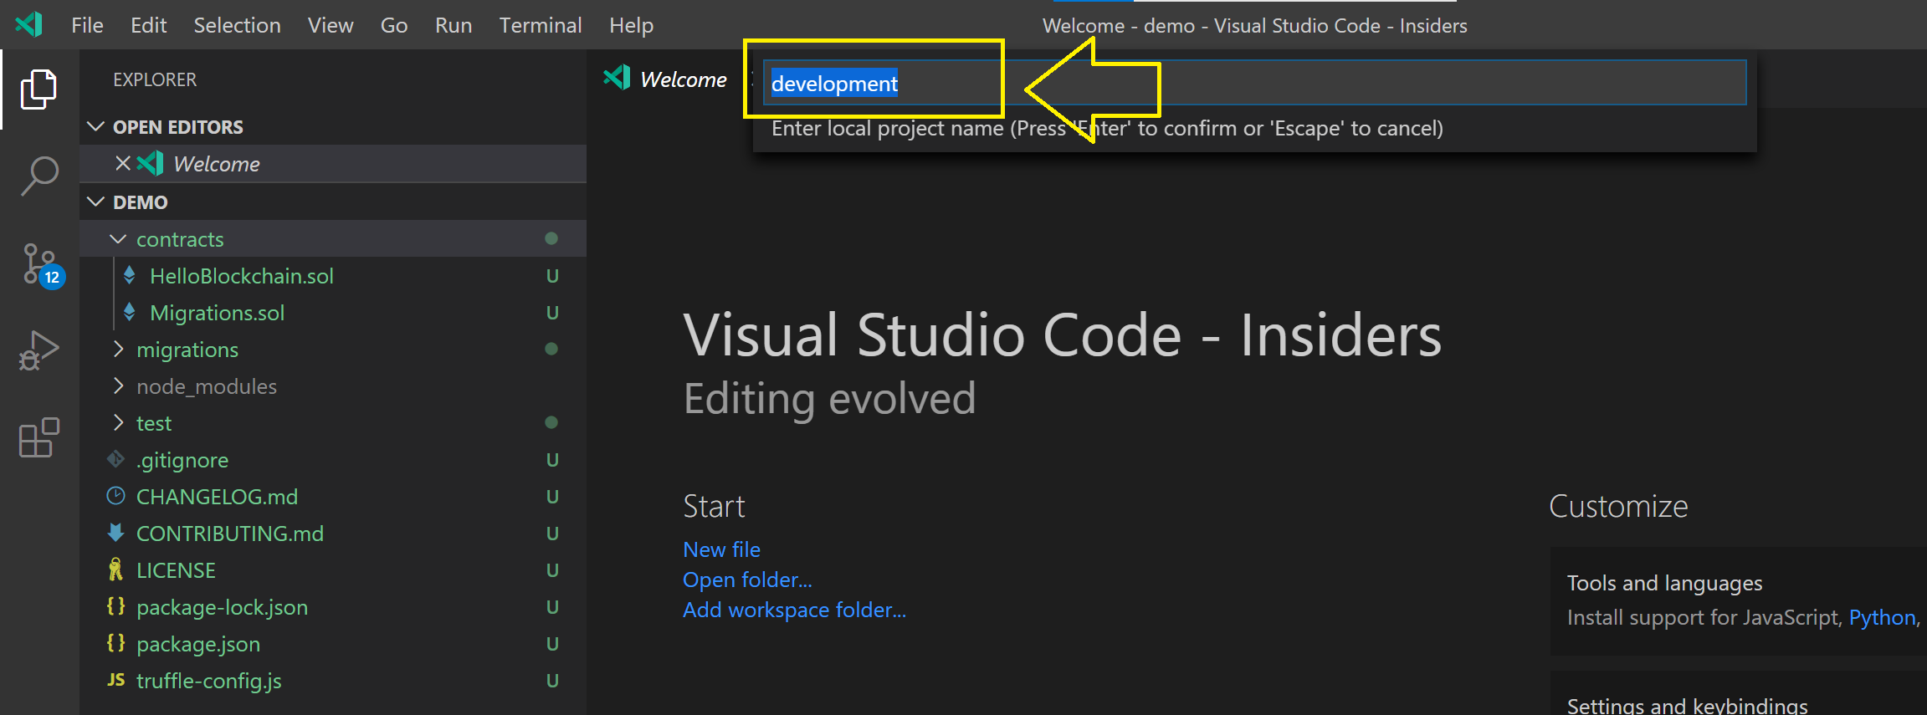This screenshot has height=715, width=1927.
Task: Select package-lock.json in the explorer
Action: pos(222,607)
